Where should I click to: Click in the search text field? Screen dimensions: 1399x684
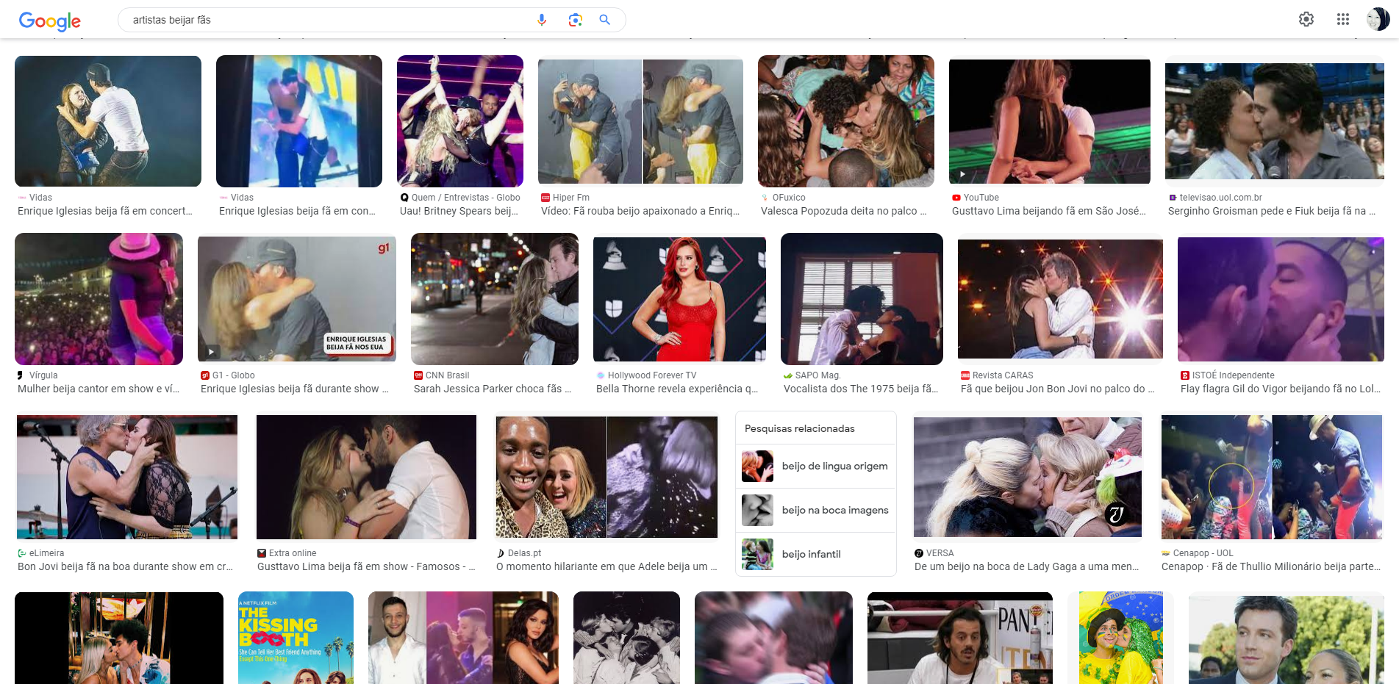323,20
